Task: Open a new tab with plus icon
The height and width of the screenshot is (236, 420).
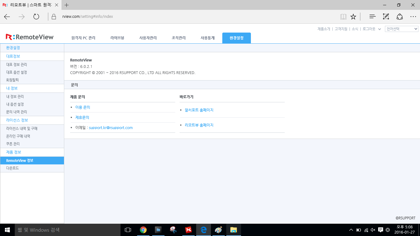Action: point(67,5)
